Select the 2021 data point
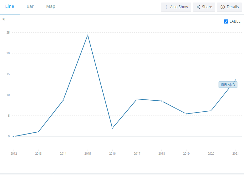Screen dimensions: 244x175 [236, 80]
